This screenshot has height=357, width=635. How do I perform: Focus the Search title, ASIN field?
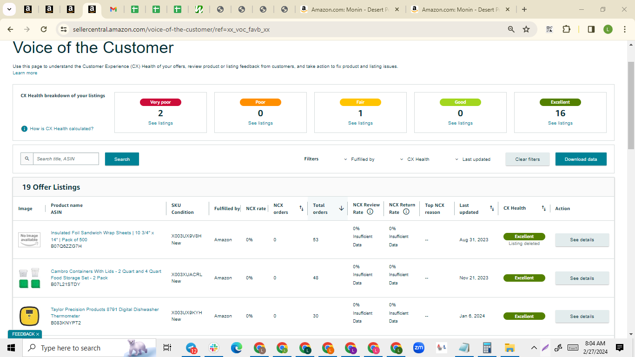[66, 159]
